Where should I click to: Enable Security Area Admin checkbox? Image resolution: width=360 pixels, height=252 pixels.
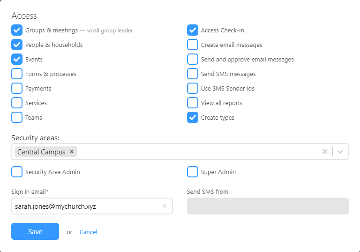(x=17, y=172)
